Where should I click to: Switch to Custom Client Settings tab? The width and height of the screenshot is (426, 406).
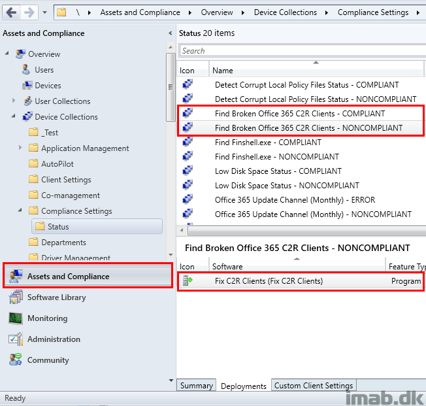[314, 386]
